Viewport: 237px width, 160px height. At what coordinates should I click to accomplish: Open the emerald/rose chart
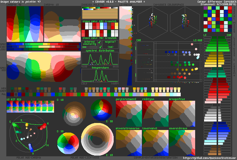point(182,143)
